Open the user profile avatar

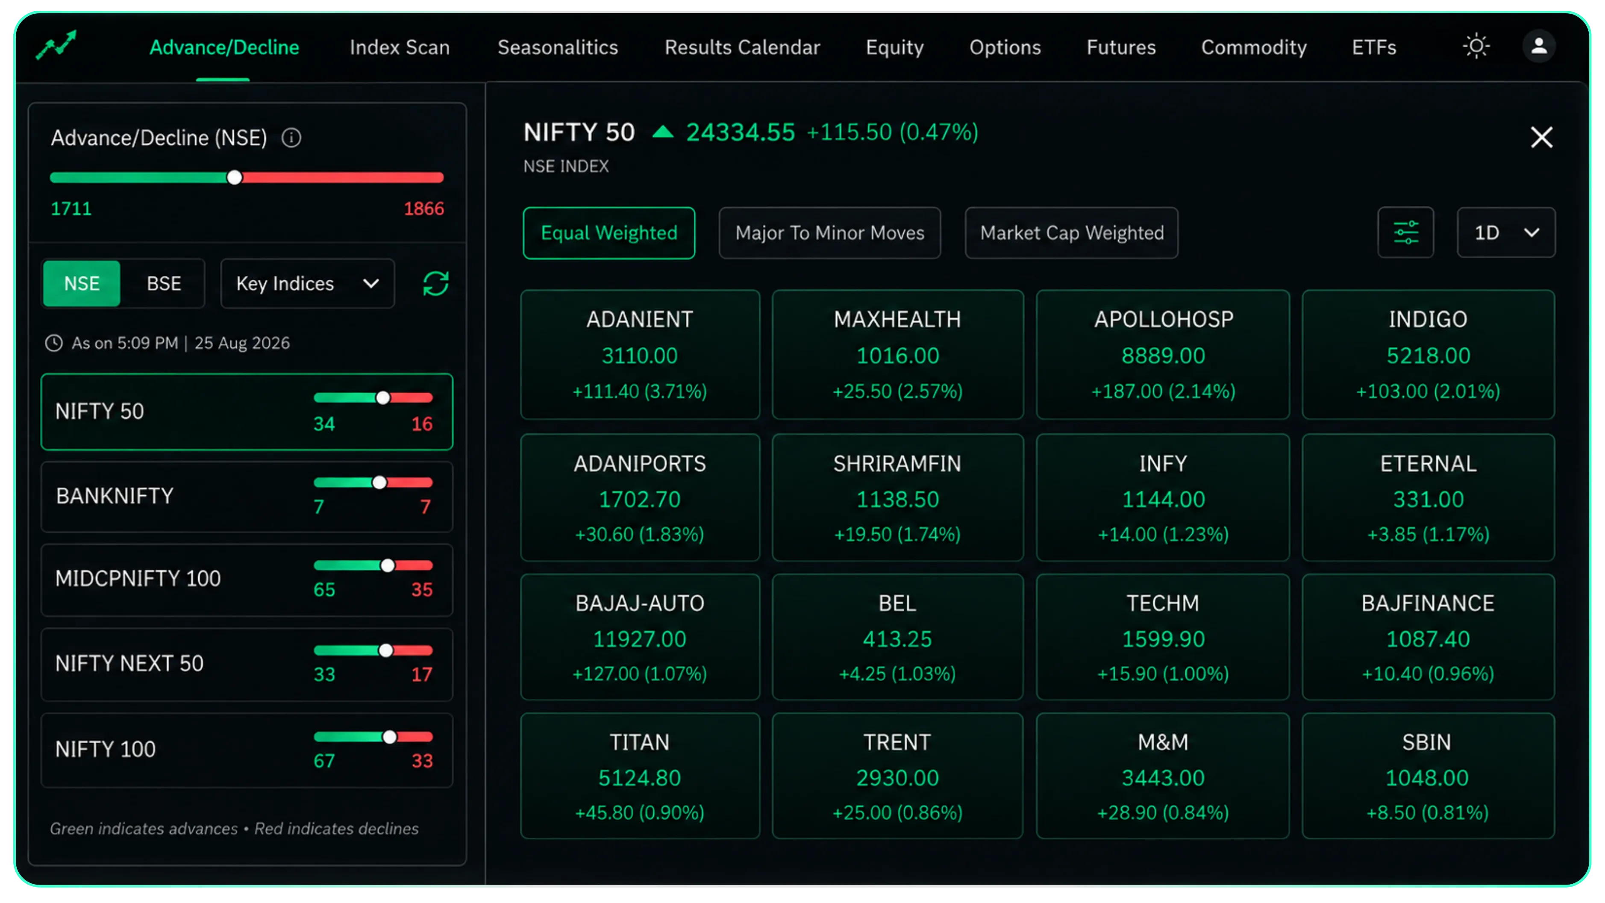pyautogui.click(x=1539, y=46)
